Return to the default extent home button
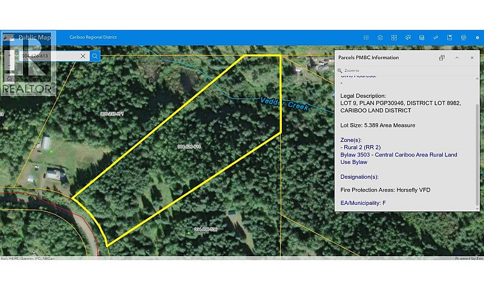This screenshot has width=484, height=290. tap(9, 79)
